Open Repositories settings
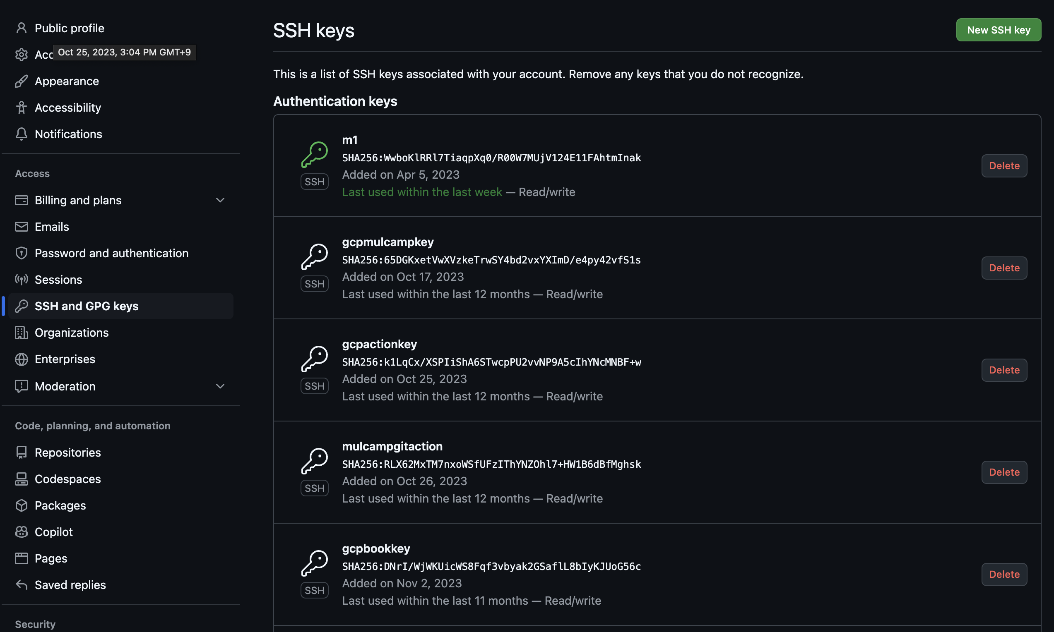Viewport: 1054px width, 632px height. coord(120,452)
